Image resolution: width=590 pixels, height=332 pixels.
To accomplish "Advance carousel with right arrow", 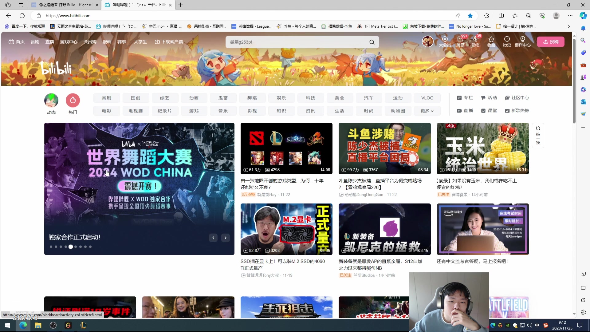I will [x=225, y=238].
